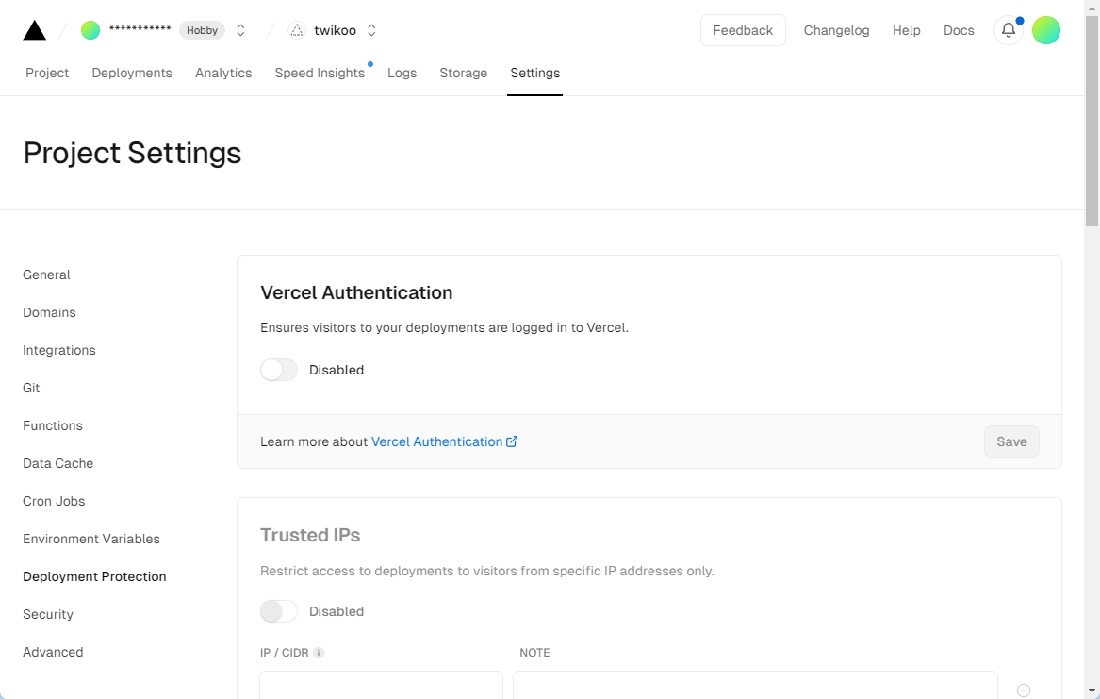The width and height of the screenshot is (1100, 699).
Task: Enable the Vercel Authentication toggle
Action: pyautogui.click(x=279, y=370)
